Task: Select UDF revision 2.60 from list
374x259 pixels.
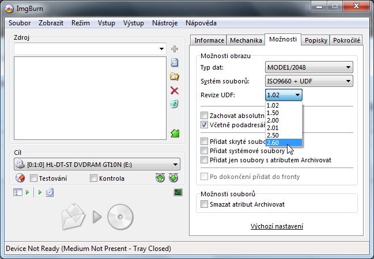Action: (284, 143)
